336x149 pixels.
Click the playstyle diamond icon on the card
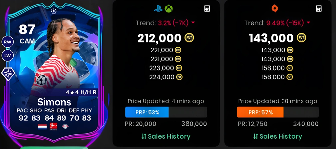click(7, 73)
